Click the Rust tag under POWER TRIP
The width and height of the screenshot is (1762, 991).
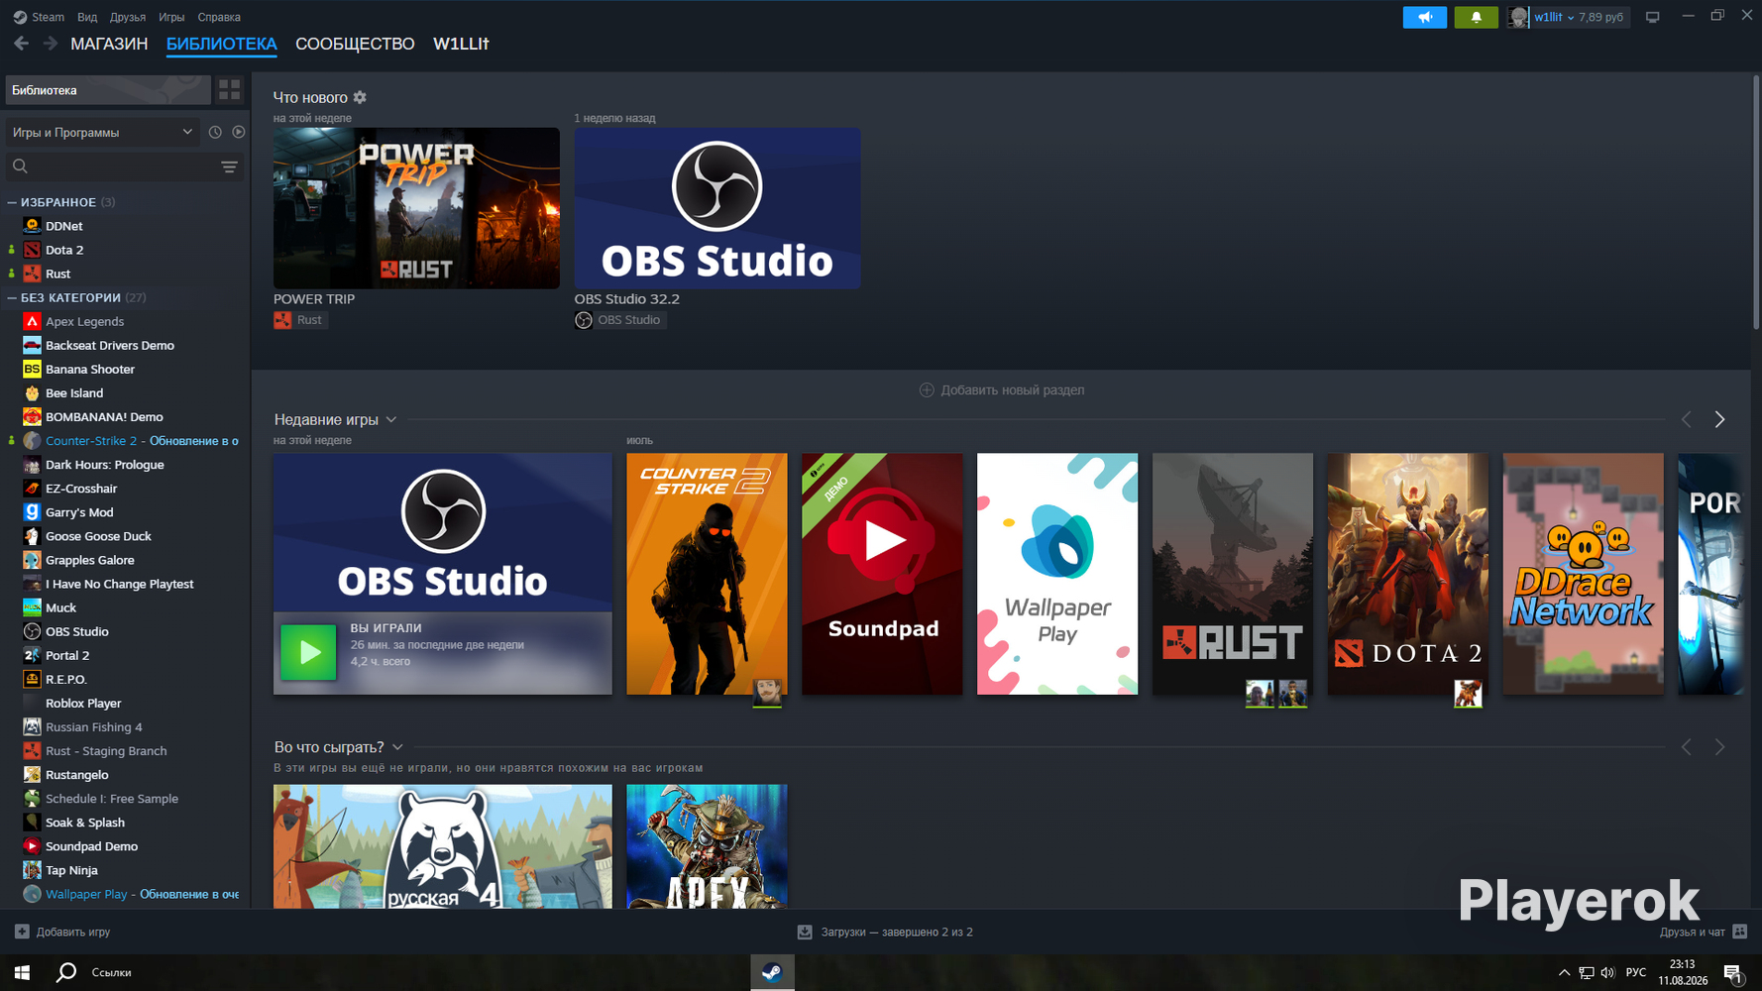click(x=299, y=320)
